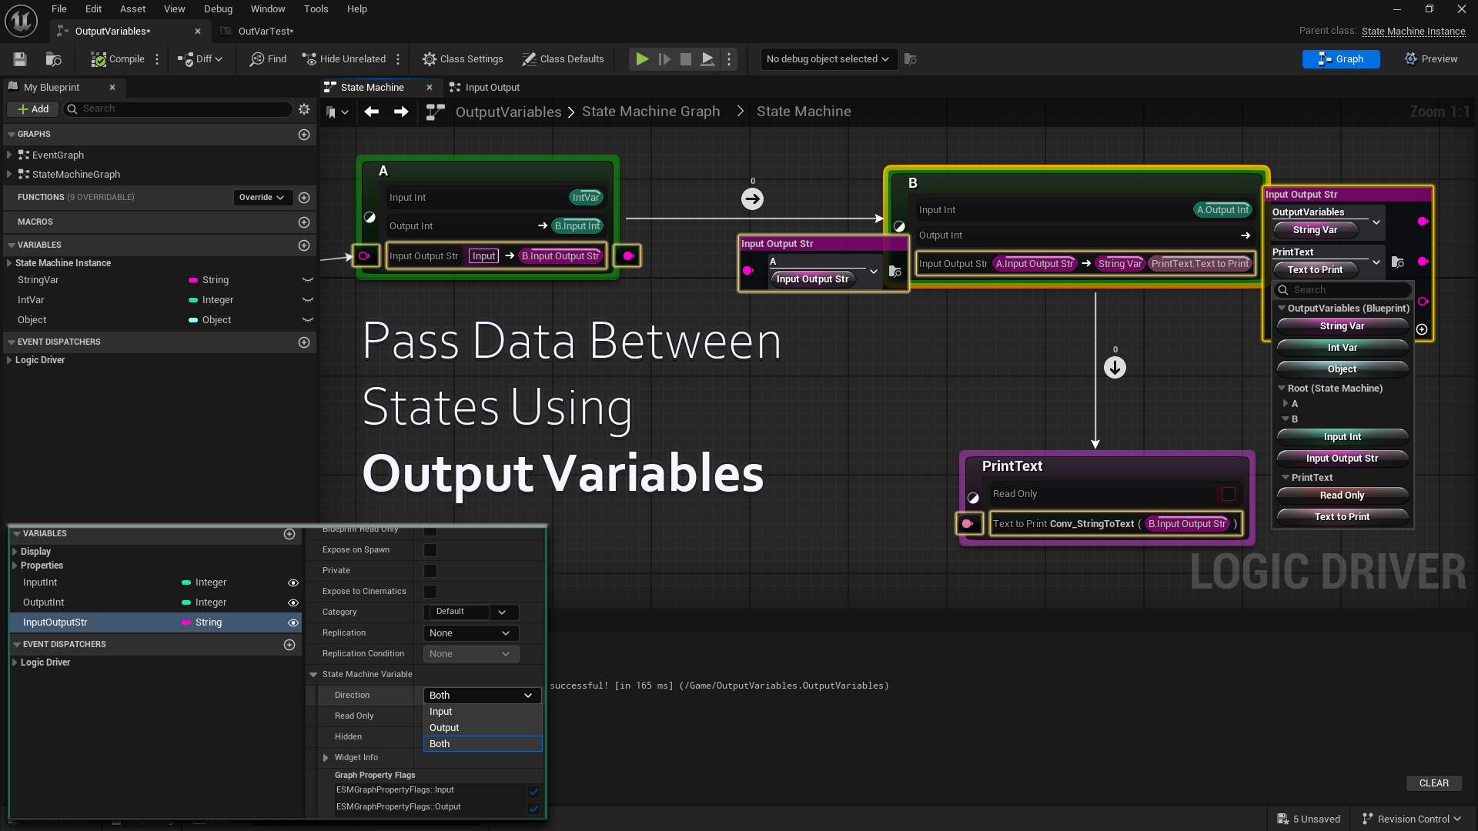Toggle eye for OutputInt variable
Screen dimensions: 1478x831
point(293,603)
